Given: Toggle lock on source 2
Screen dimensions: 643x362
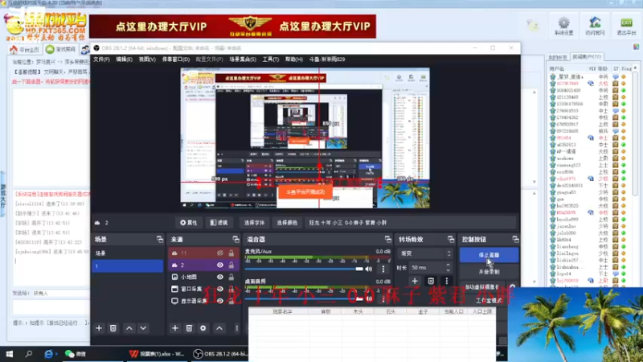Looking at the screenshot, I should coord(231,265).
